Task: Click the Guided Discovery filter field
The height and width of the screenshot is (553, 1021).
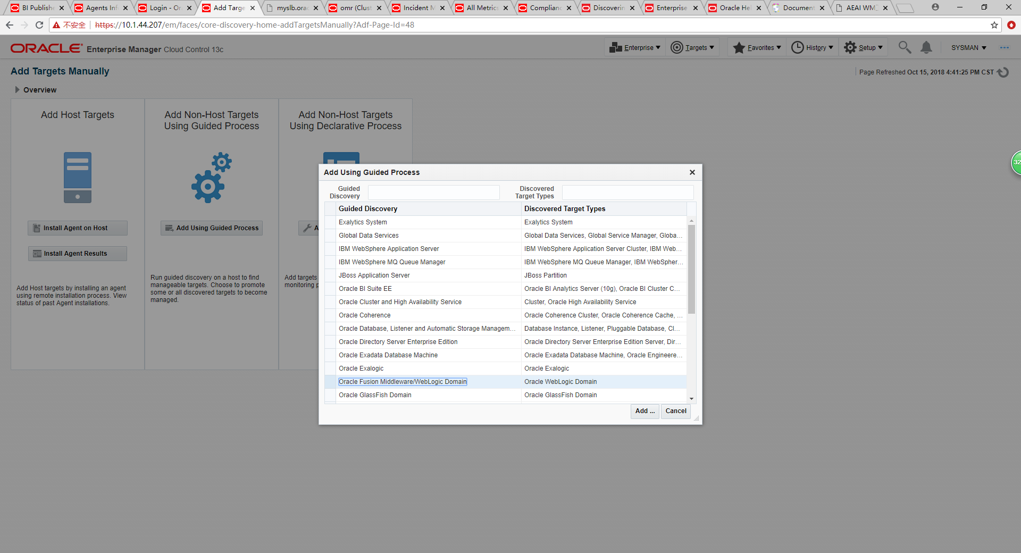Action: 434,192
